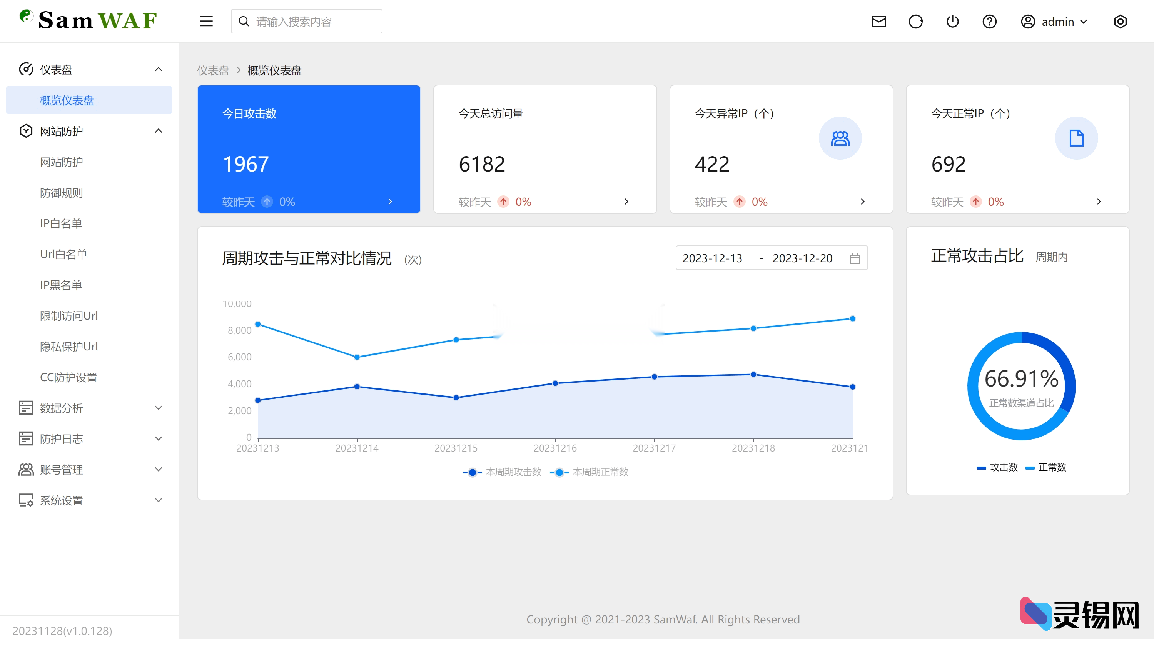Click the 仪表盘 breadcrumb link
1154x645 pixels.
[x=213, y=71]
